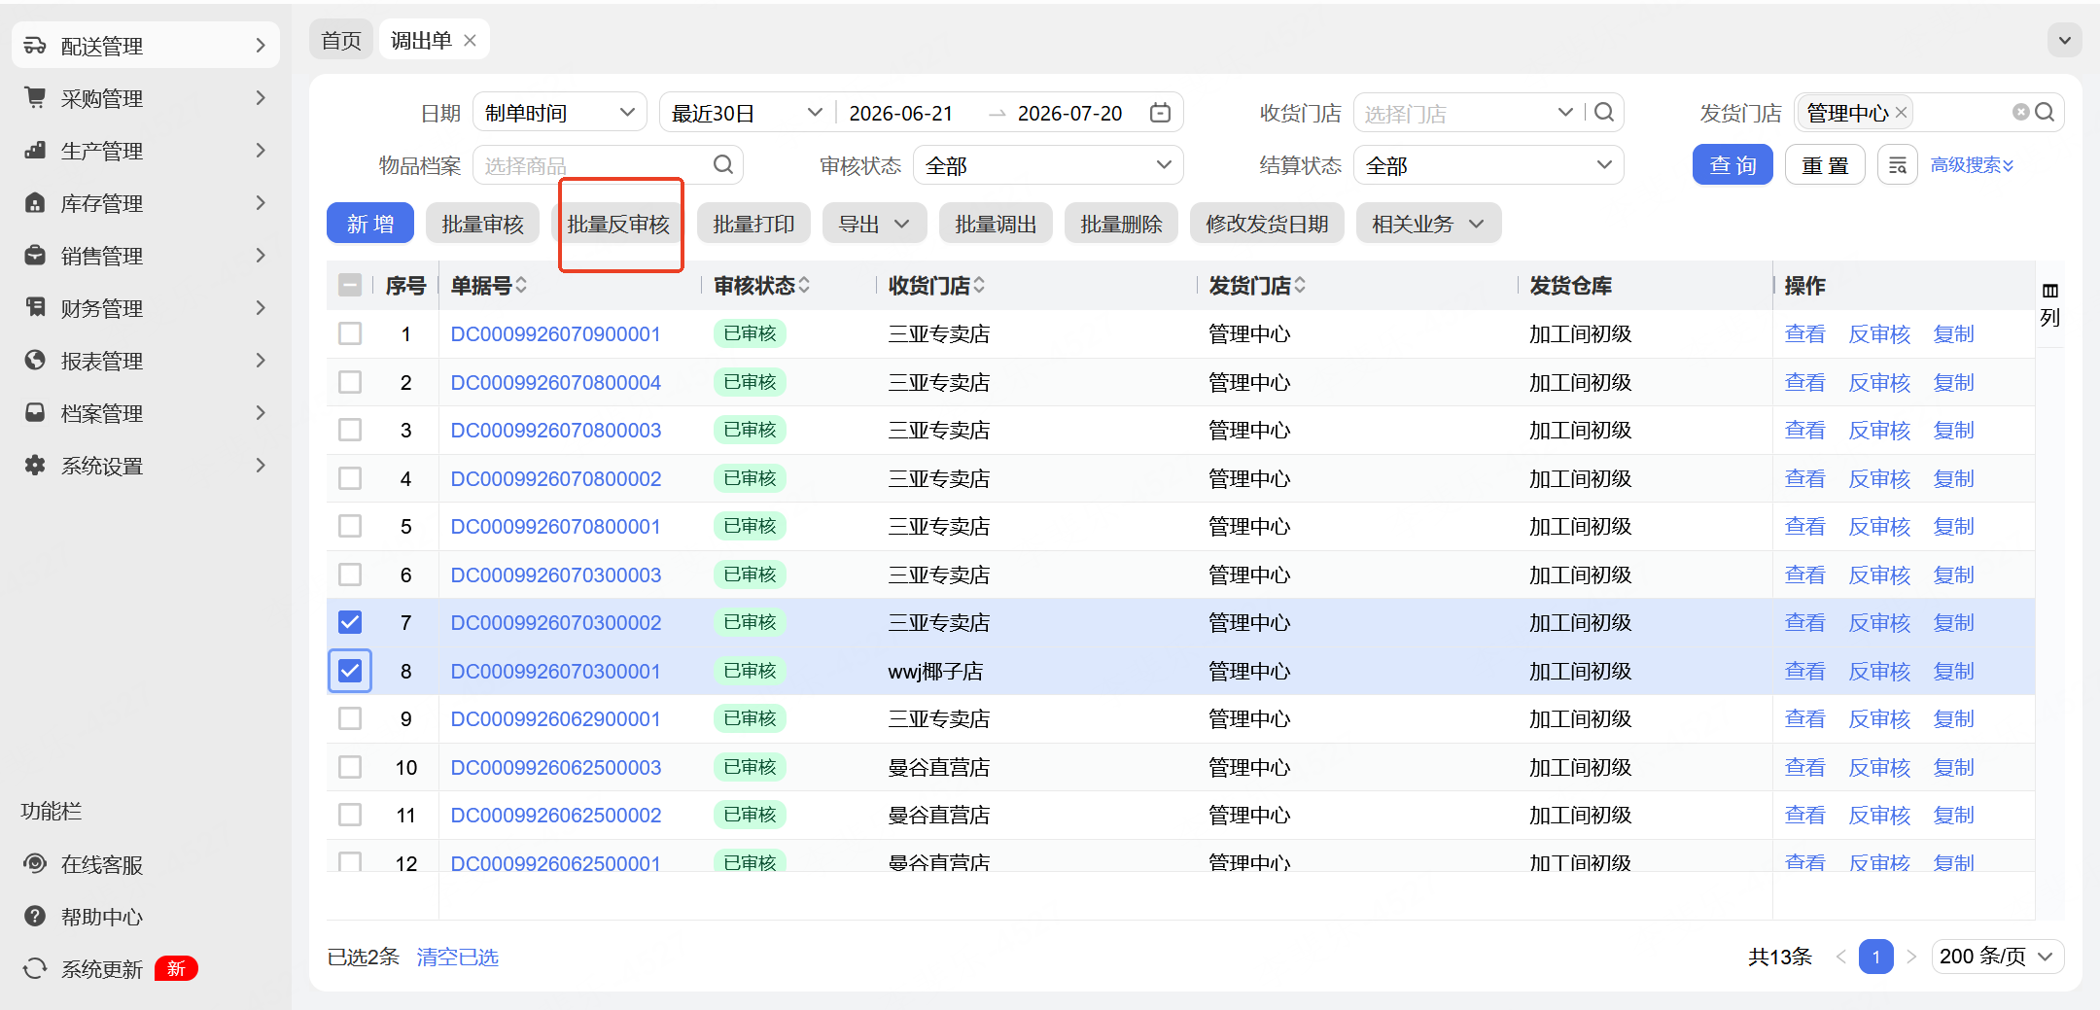Check the row 10 checkbox DC0009926062500003
This screenshot has height=1010, width=2100.
point(350,767)
